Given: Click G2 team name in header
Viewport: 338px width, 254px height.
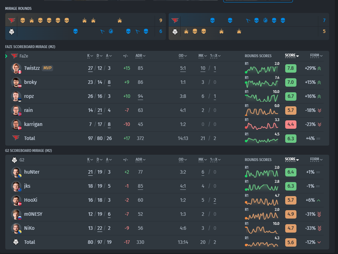Looking at the screenshot, I should 22,160.
